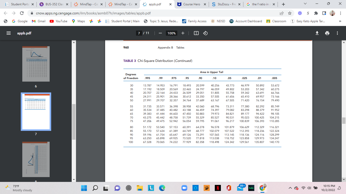Open the PDF sidebar menu (hamburger icon)
The height and width of the screenshot is (194, 346).
pyautogui.click(x=9, y=33)
